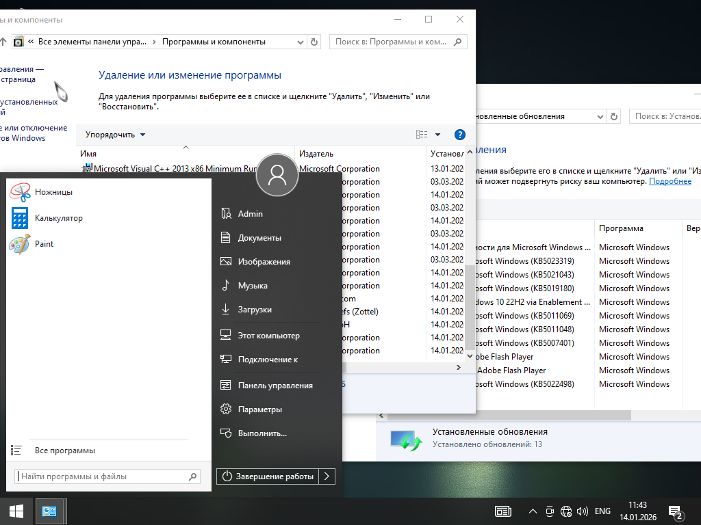Open help with the blue question icon
Image resolution: width=701 pixels, height=525 pixels.
pyautogui.click(x=460, y=135)
